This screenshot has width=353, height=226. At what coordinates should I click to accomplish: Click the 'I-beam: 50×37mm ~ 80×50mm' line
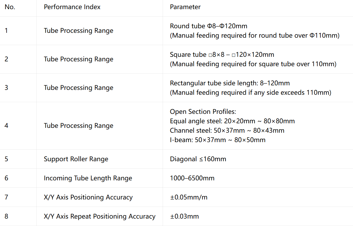[x=218, y=140]
